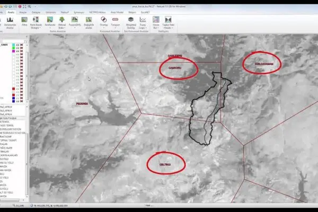Open the Weighted Overlay tool
This screenshot has width=318, height=212.
[x=131, y=22]
